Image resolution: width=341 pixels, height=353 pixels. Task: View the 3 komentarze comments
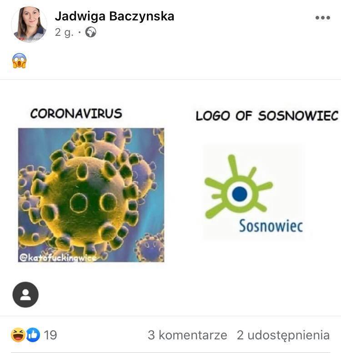(x=187, y=335)
